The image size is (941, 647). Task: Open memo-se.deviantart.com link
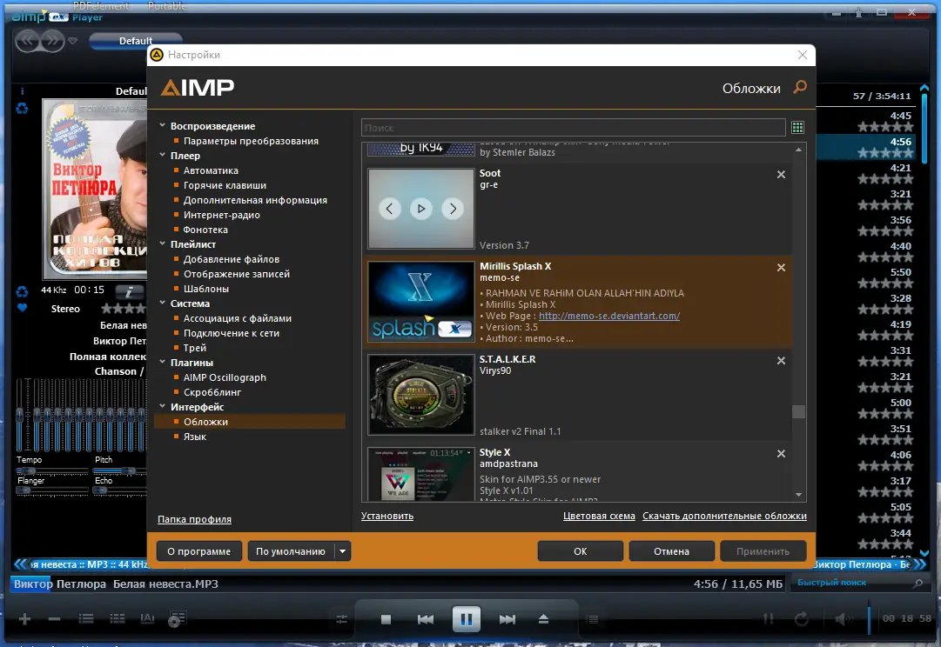point(609,316)
